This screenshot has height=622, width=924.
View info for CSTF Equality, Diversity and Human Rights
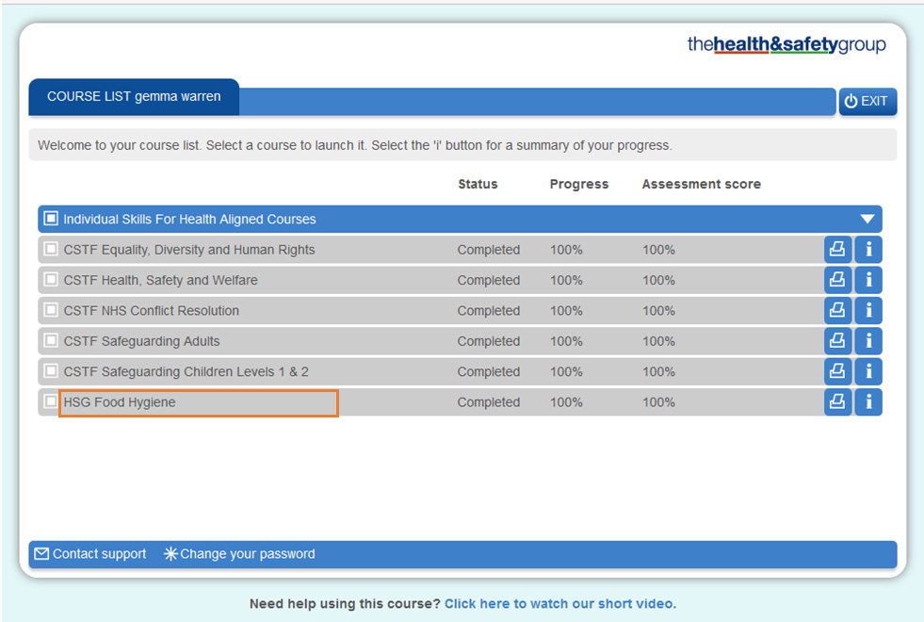click(x=867, y=249)
